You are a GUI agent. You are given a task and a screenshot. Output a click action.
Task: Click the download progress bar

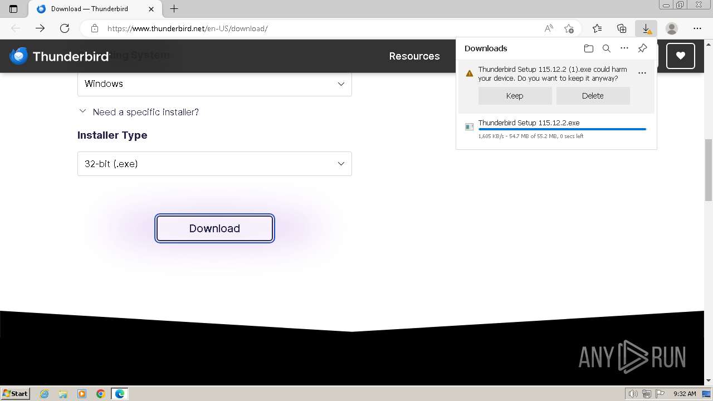562,129
